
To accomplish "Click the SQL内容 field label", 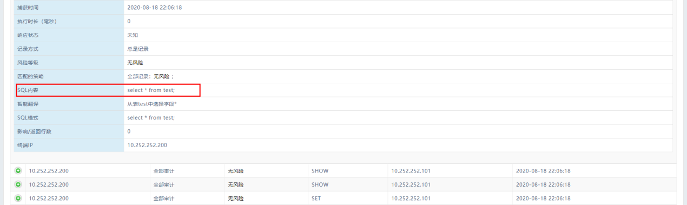I will pos(28,90).
